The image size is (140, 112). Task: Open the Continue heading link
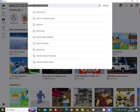14,85
